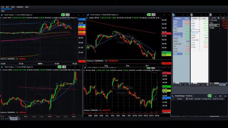
Task: Select NTNX row in white watchlist
Action: tap(199, 35)
